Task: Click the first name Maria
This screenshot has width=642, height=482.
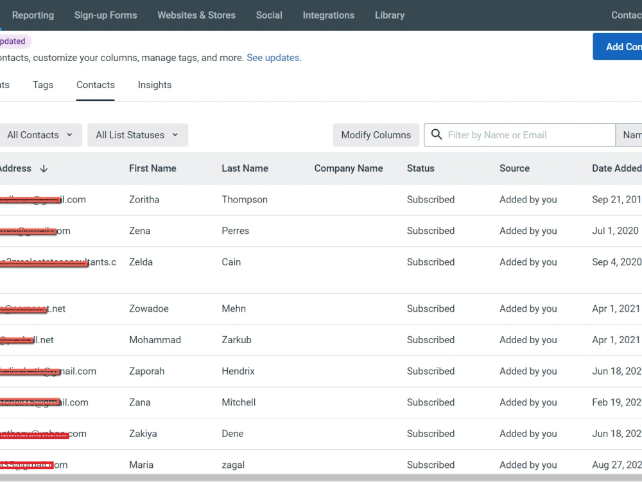Action: [141, 465]
